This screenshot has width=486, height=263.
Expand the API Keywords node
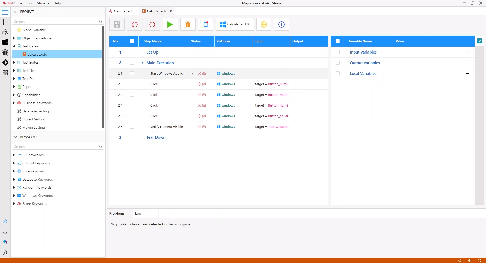pos(14,155)
